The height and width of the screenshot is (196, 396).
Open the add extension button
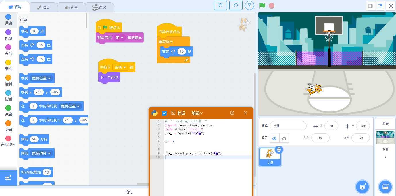[x=8, y=178]
